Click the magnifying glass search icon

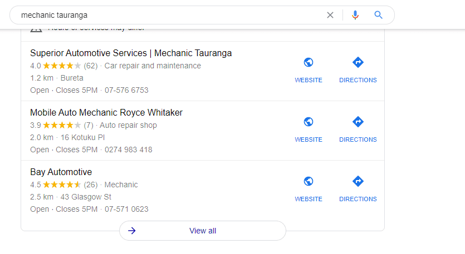pos(378,15)
